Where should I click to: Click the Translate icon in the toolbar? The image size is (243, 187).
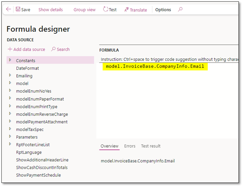127,10
